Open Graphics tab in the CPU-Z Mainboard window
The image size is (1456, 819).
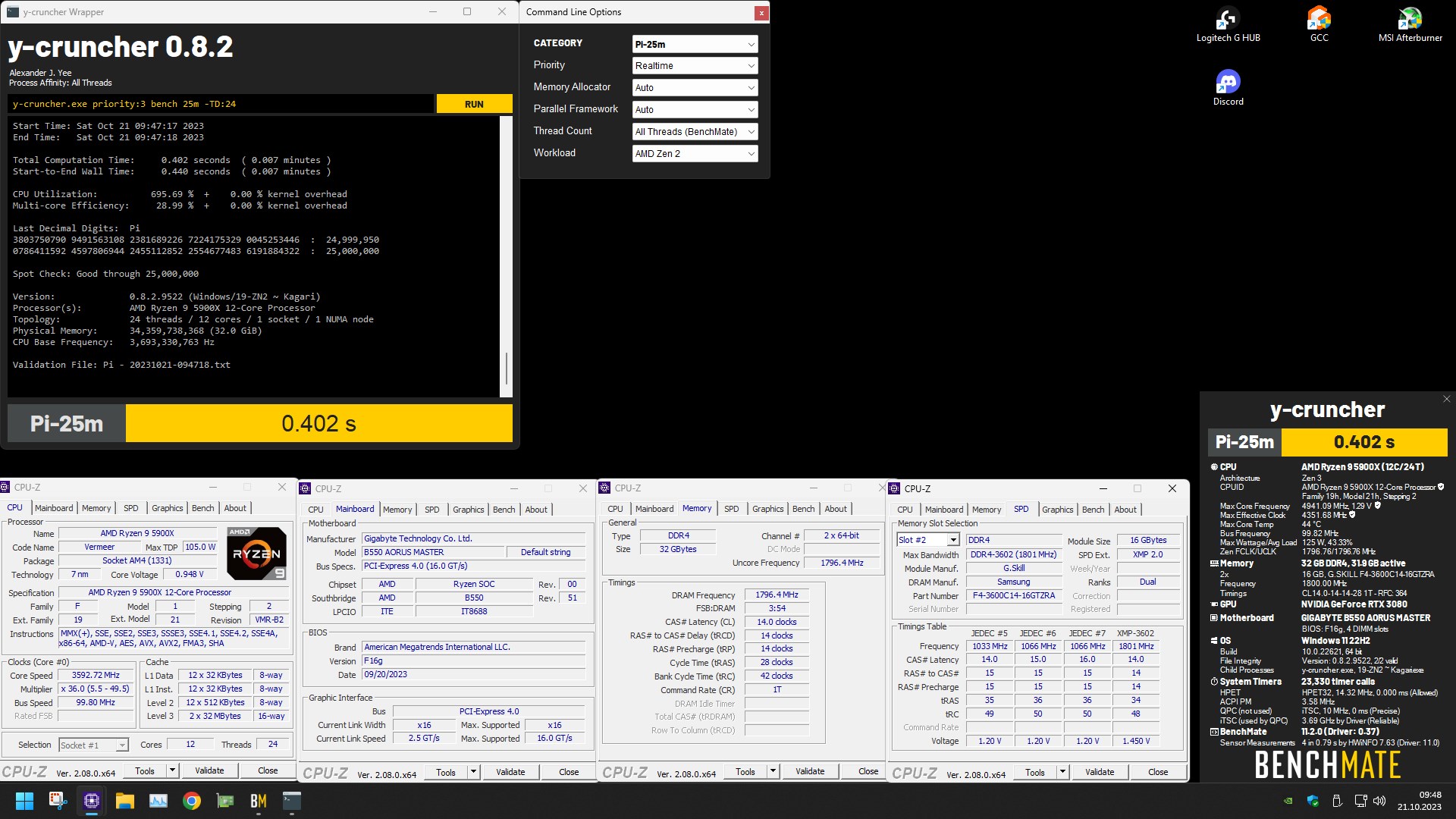point(468,510)
